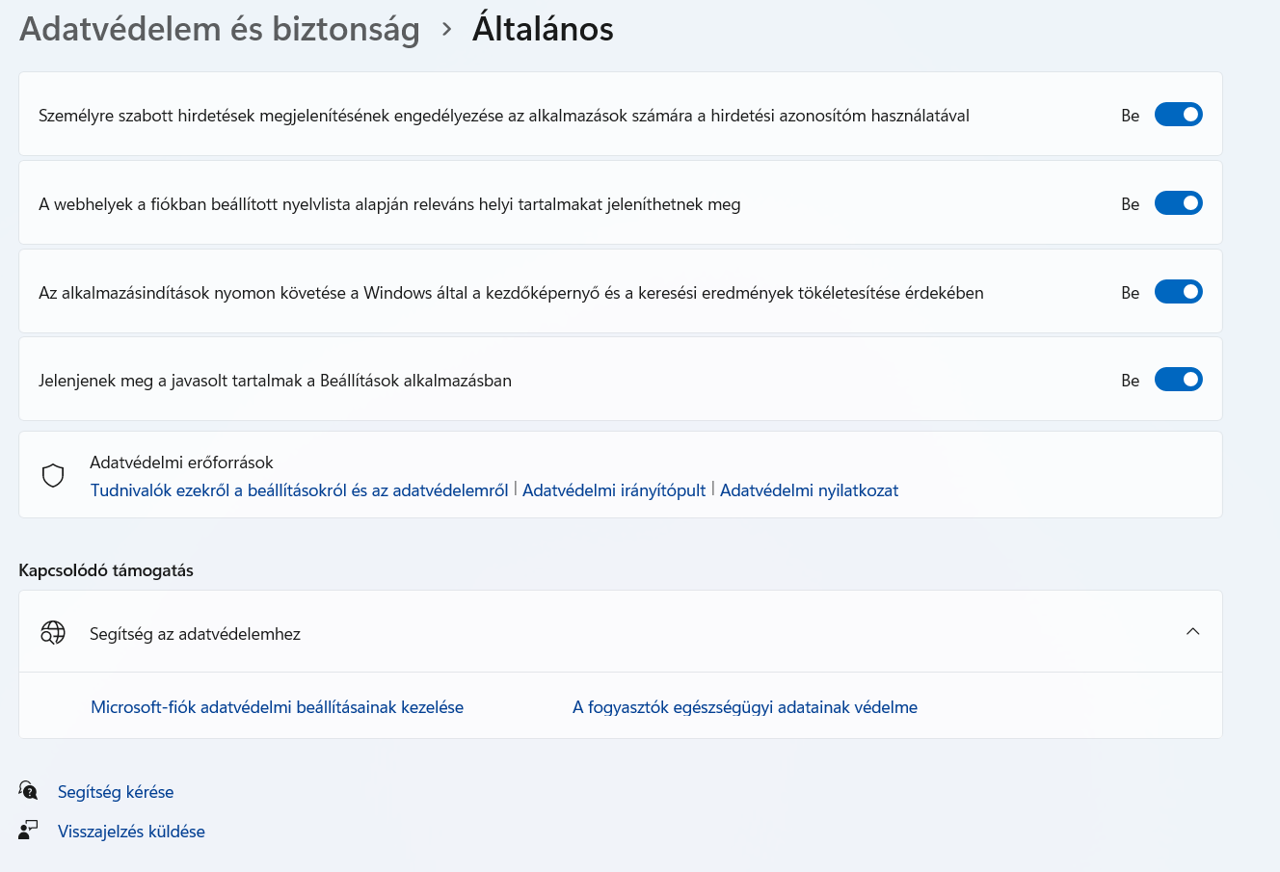This screenshot has height=872, width=1280.
Task: Click the globe icon next to Segítség az adatvédelemhez
Action: [53, 632]
